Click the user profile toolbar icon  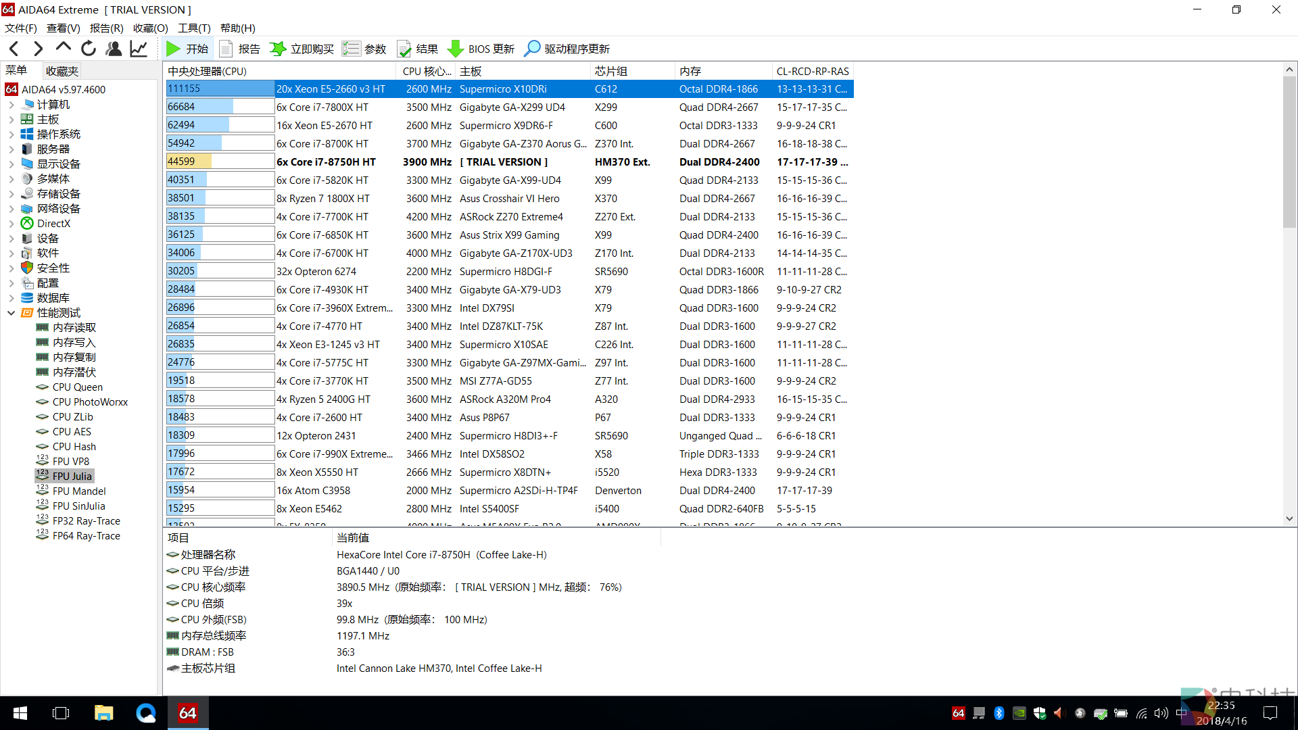tap(114, 49)
